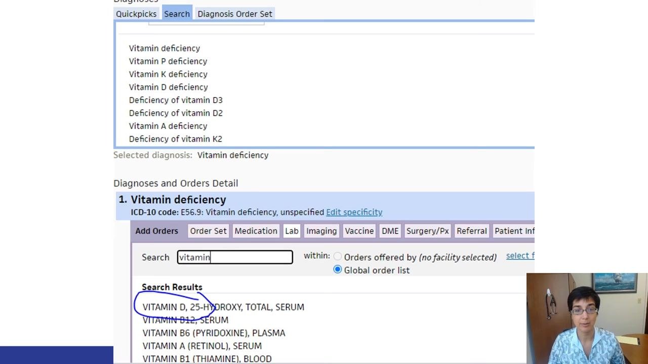Image resolution: width=648 pixels, height=364 pixels.
Task: Choose 'Deficiency of vitamin D3'
Action: 176,100
